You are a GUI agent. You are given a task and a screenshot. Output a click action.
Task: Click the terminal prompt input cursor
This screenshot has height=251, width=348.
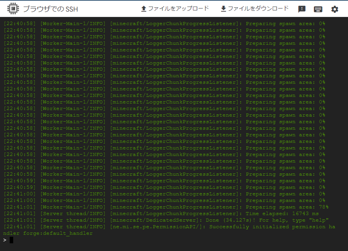pos(11,240)
